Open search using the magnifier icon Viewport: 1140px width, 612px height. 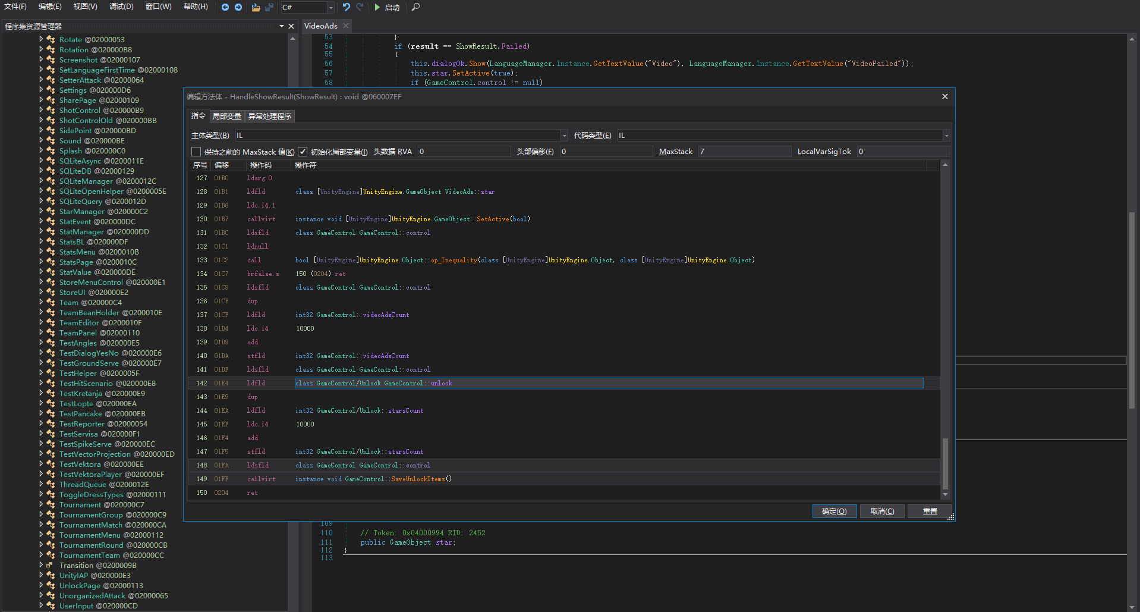[x=415, y=7]
